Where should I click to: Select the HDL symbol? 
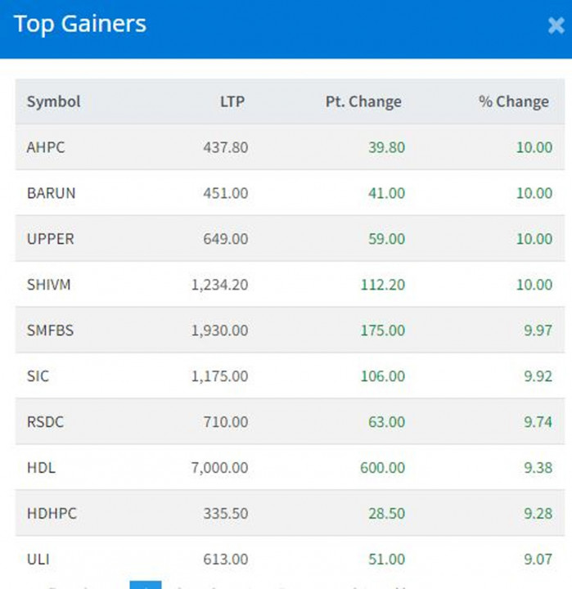pyautogui.click(x=41, y=468)
